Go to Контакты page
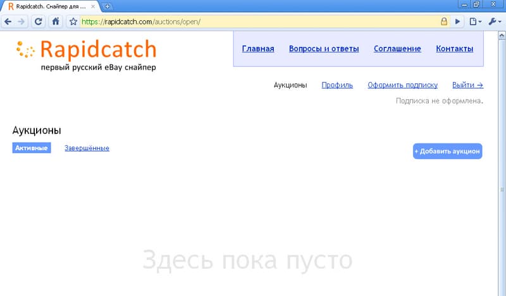Viewport: 506px width, 296px height. click(x=454, y=49)
